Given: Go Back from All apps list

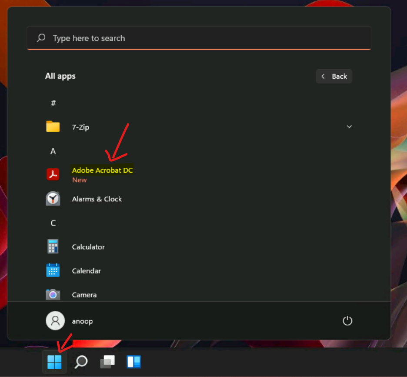Looking at the screenshot, I should click(x=334, y=77).
